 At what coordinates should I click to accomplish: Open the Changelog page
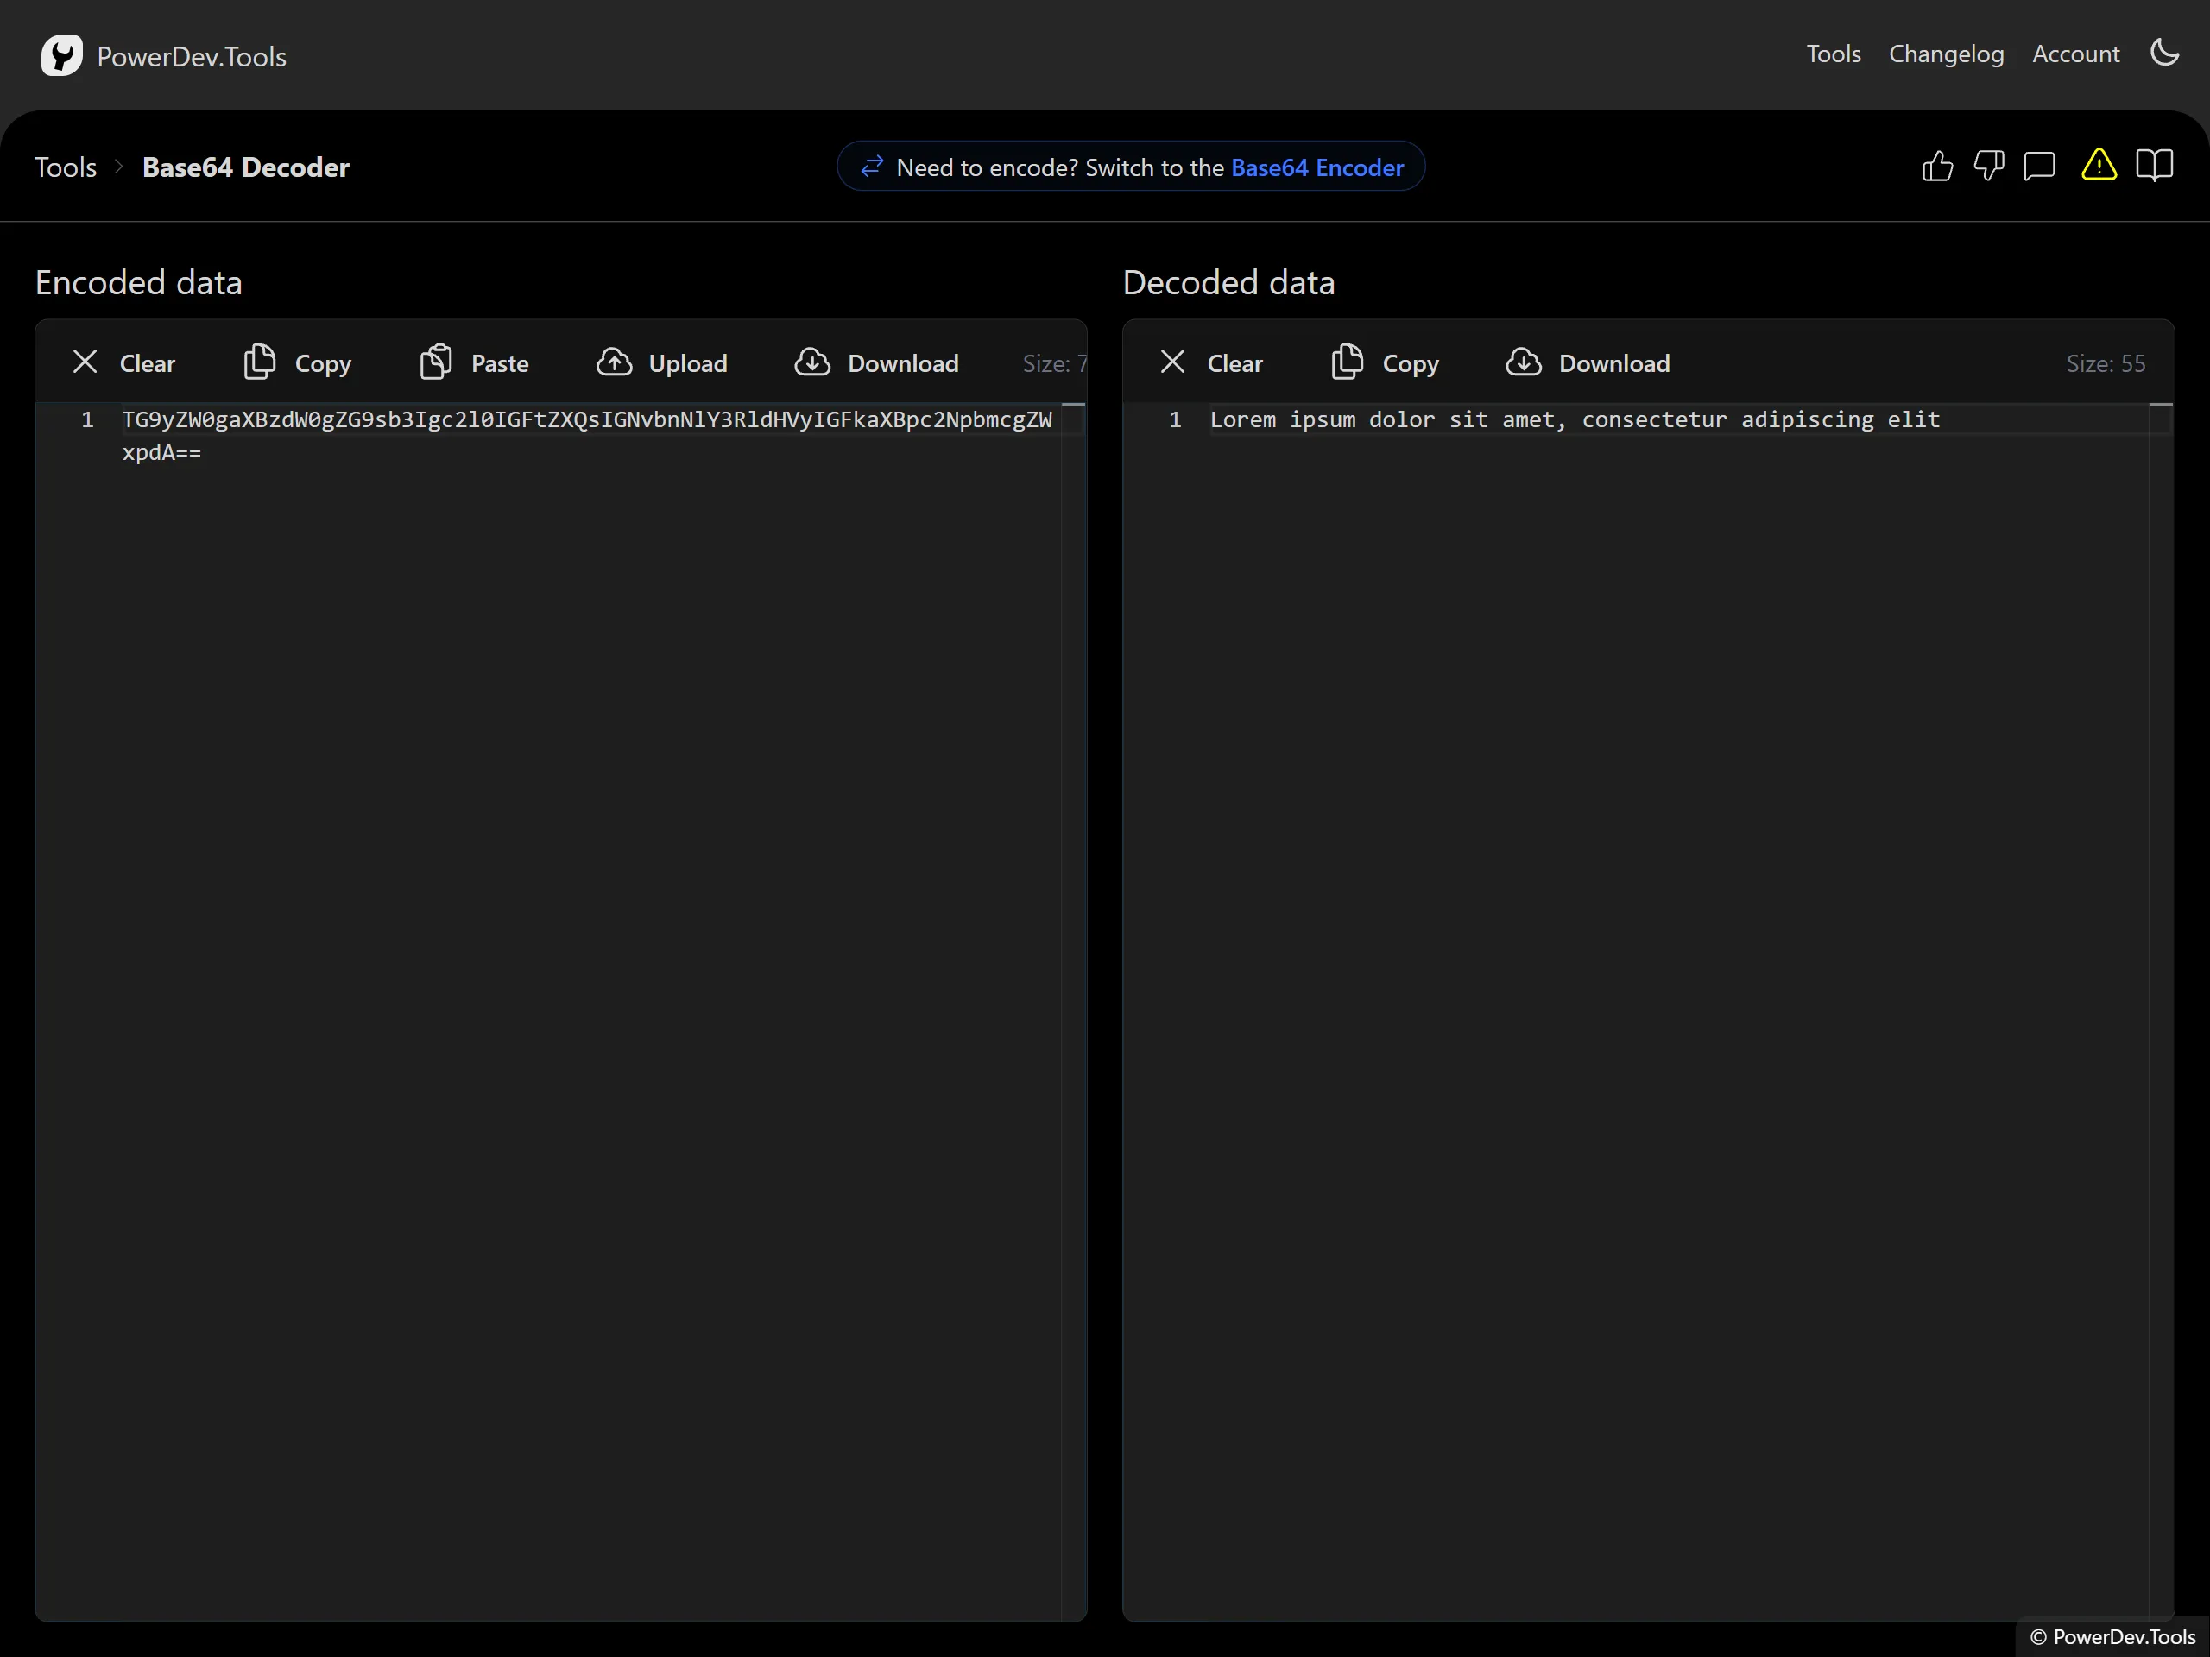[1945, 54]
